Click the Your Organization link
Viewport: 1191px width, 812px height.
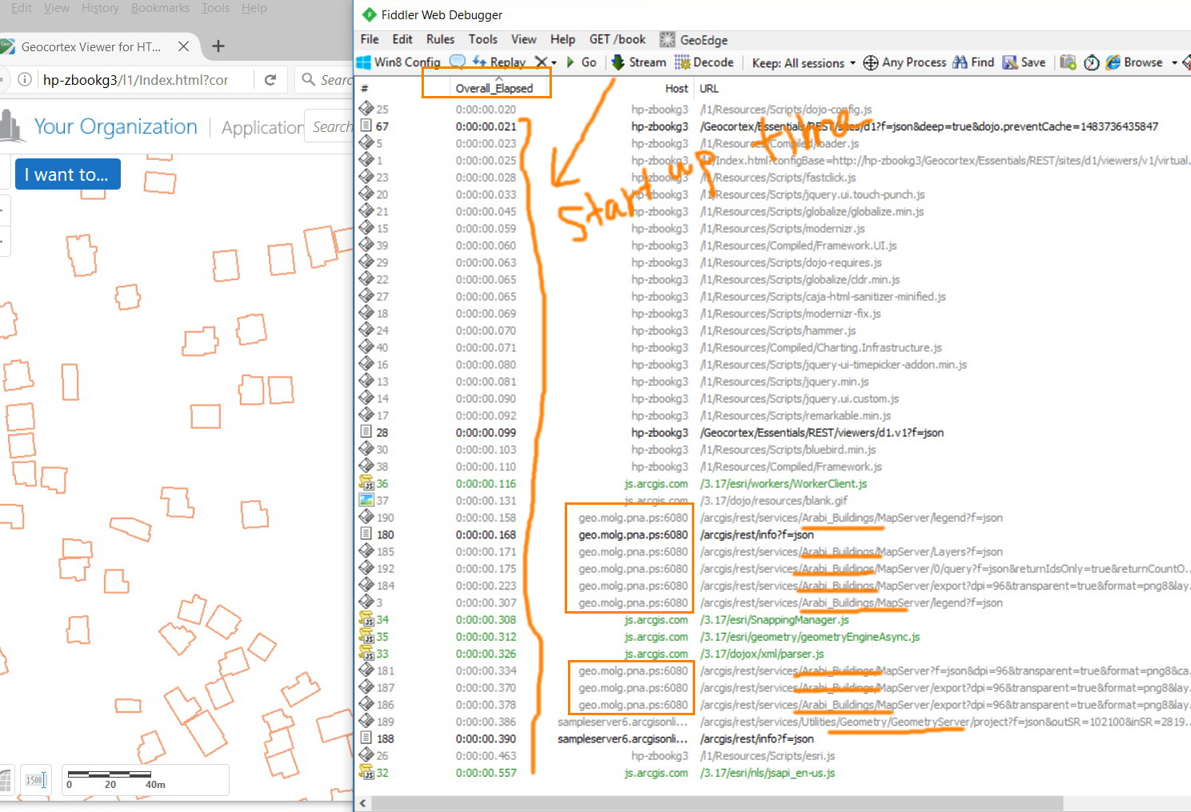pos(115,126)
